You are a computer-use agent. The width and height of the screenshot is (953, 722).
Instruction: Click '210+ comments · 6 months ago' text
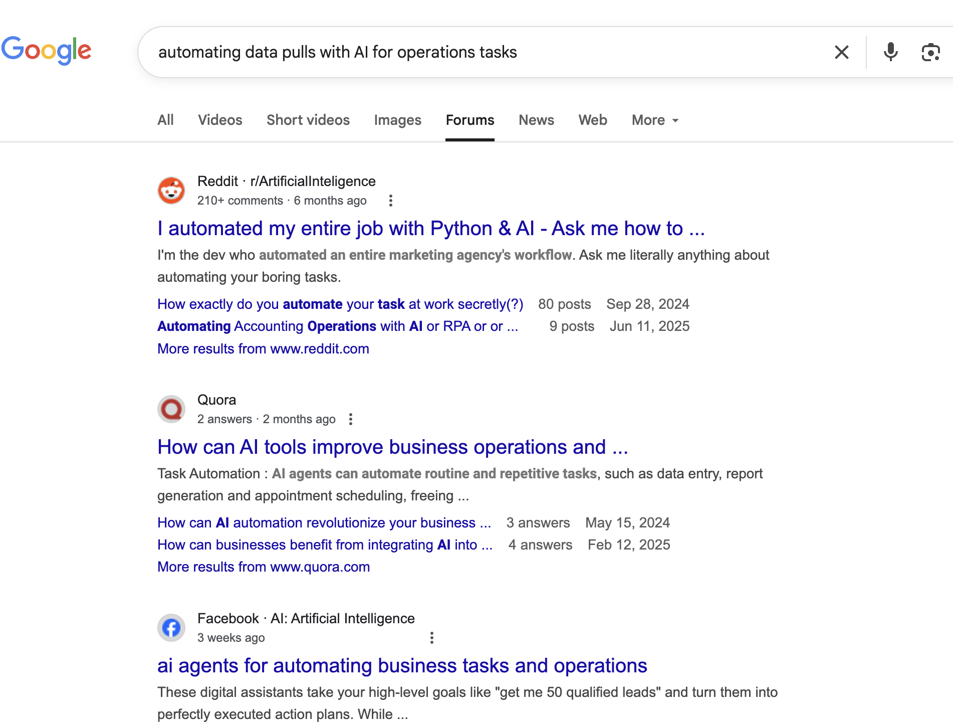pos(282,201)
